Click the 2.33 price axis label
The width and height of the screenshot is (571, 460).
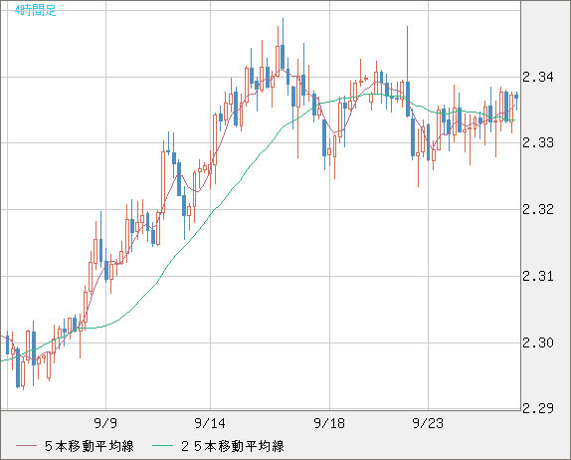[x=538, y=142]
